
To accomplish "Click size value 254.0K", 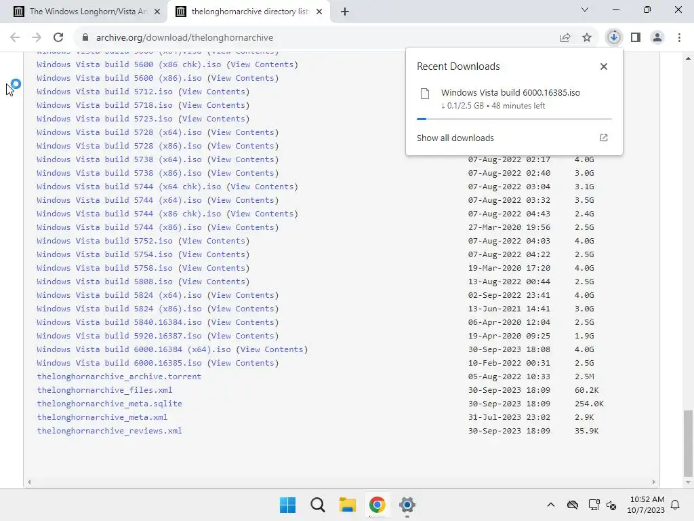I will click(589, 404).
